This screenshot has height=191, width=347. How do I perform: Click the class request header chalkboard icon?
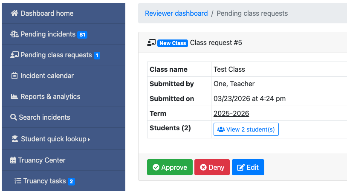click(151, 42)
